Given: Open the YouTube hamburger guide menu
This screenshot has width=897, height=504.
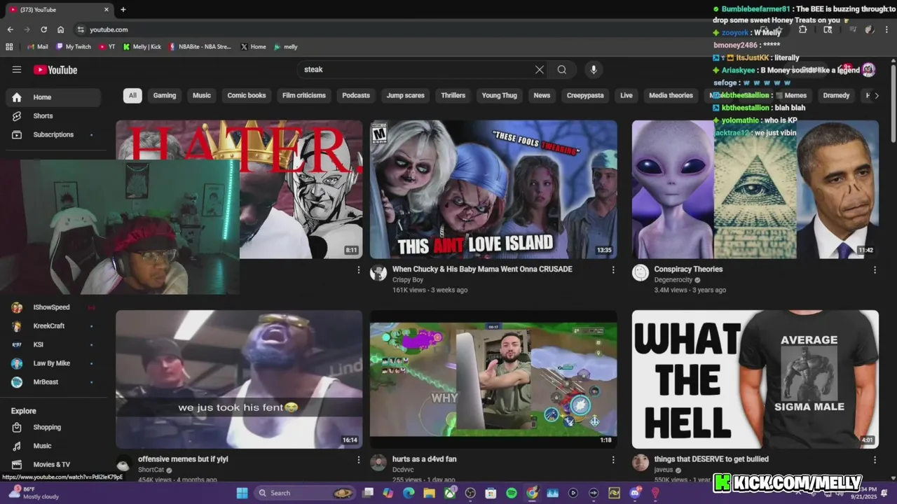Looking at the screenshot, I should pyautogui.click(x=17, y=69).
